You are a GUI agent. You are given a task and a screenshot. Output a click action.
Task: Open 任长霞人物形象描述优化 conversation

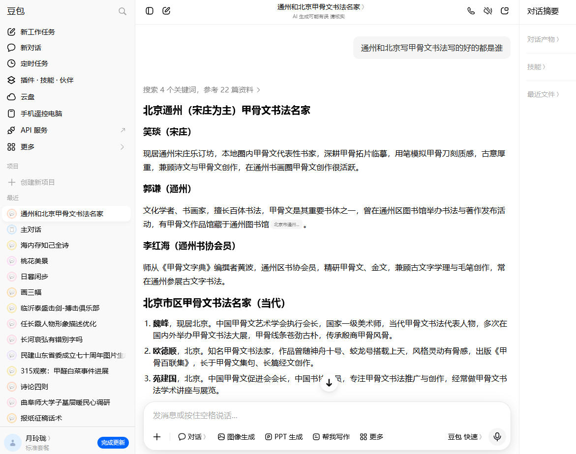66,324
